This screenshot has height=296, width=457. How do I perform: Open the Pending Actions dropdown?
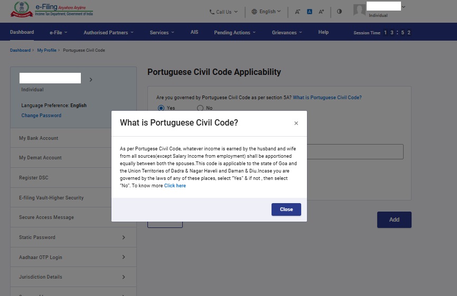235,32
